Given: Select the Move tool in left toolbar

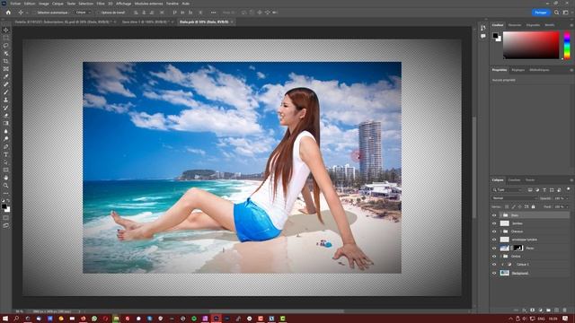Looking at the screenshot, I should pos(6,30).
